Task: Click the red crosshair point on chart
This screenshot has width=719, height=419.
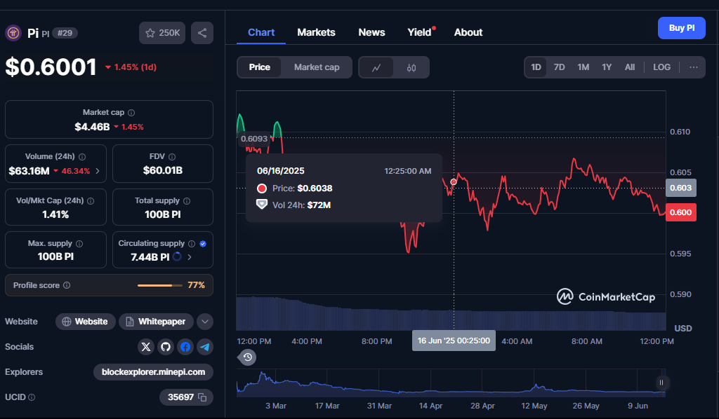Action: [454, 182]
